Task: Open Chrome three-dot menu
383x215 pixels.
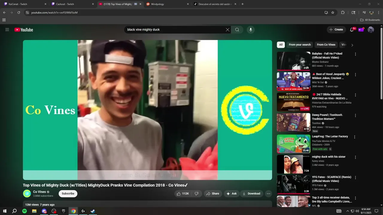Action: click(x=379, y=13)
